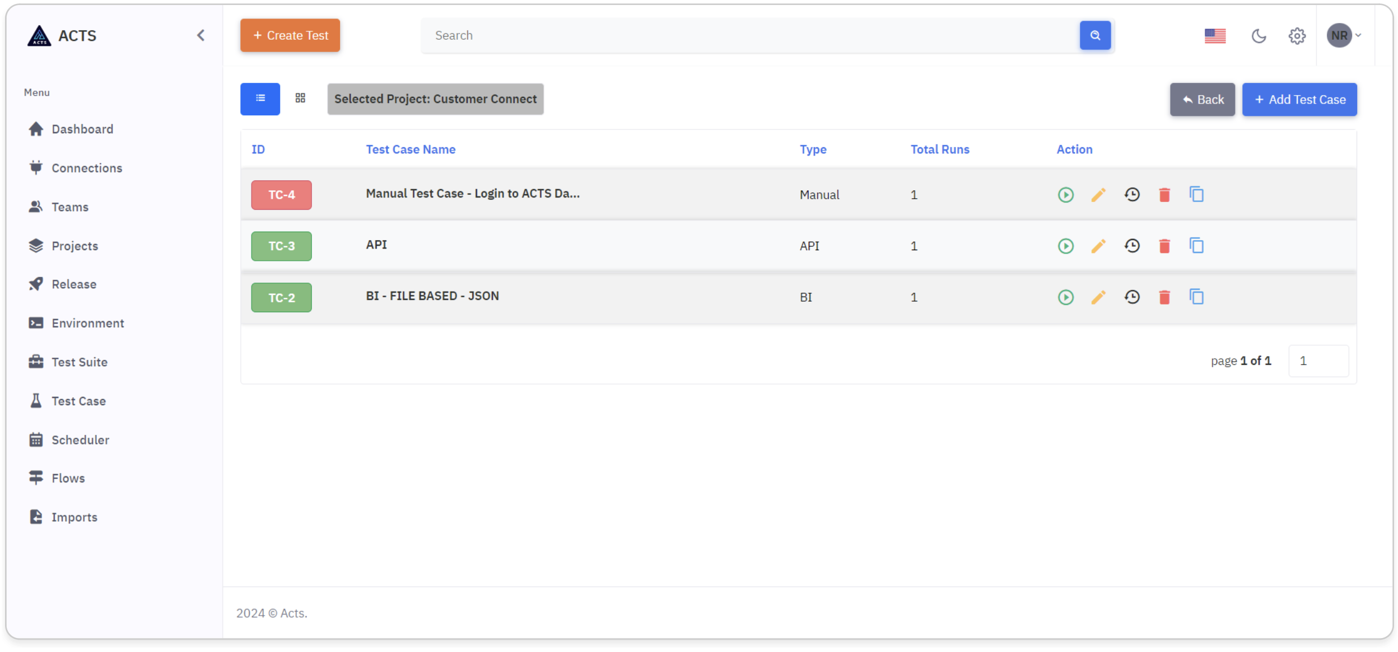Open history of TC-3 API test
The width and height of the screenshot is (1398, 652).
pyautogui.click(x=1131, y=246)
